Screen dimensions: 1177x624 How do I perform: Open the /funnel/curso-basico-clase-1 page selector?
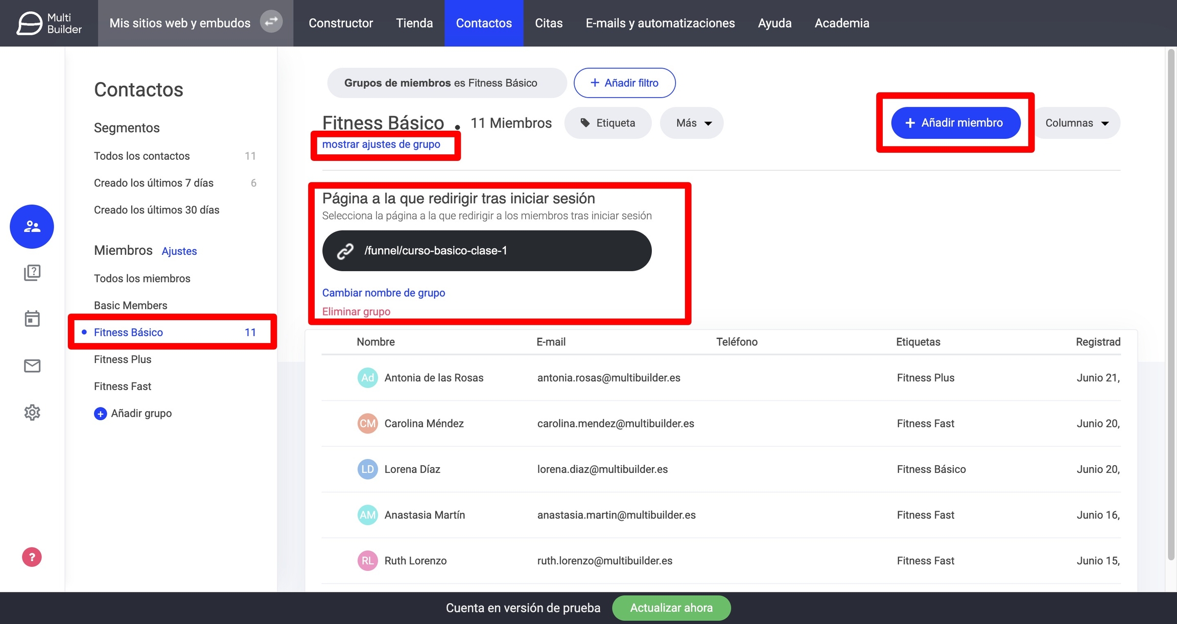point(486,251)
